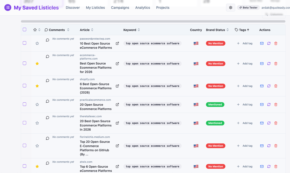Sort by the Tags column
The height and width of the screenshot is (173, 290).
[242, 30]
